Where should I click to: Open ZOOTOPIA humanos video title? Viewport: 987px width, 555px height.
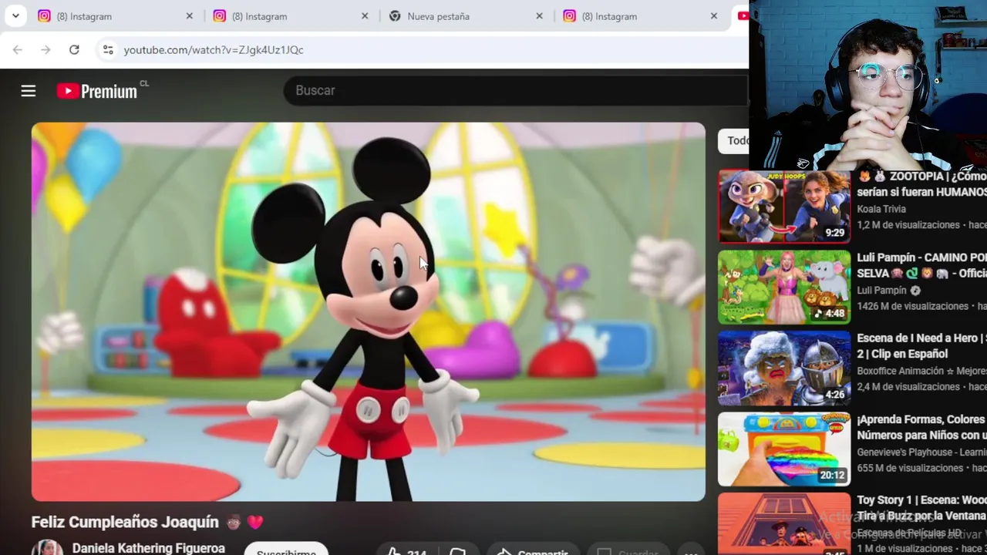[x=921, y=183]
